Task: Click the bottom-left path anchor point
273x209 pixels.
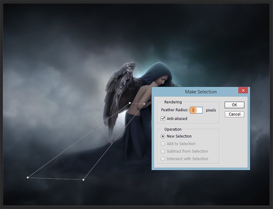Action: tap(28, 177)
